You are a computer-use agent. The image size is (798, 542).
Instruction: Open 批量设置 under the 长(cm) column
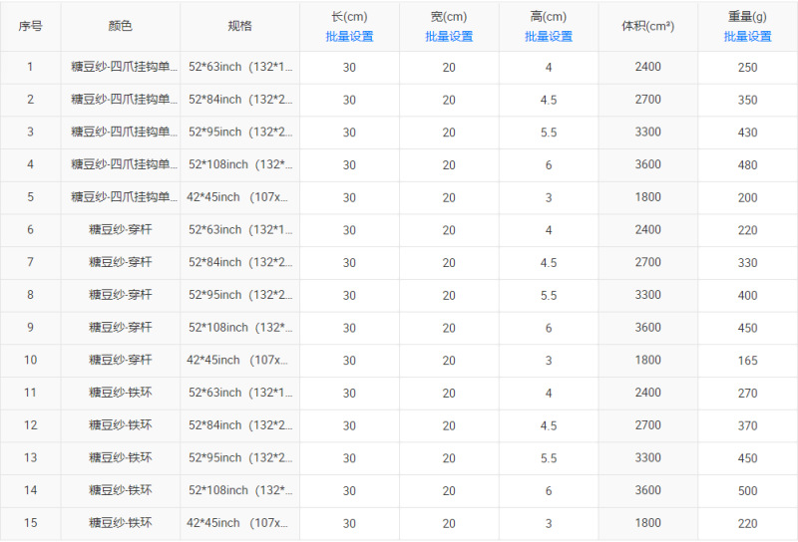tap(349, 36)
